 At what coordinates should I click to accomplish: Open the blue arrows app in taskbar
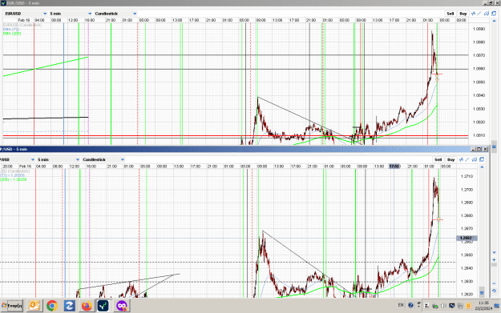69,306
